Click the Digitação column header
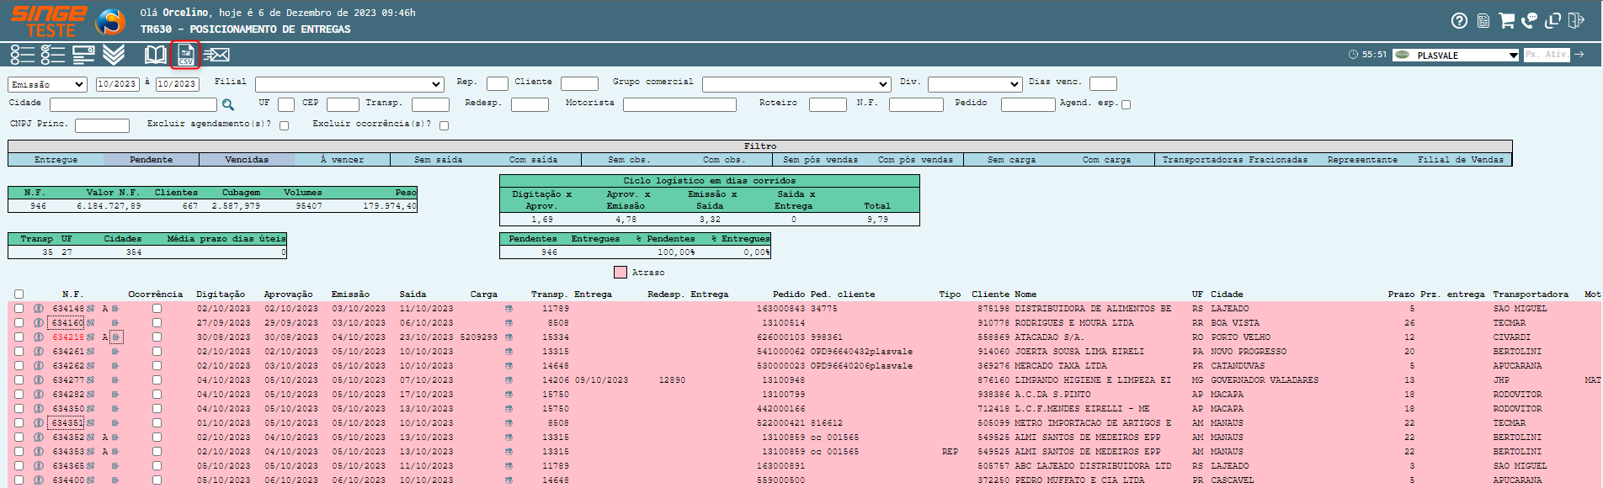This screenshot has width=1603, height=488. (221, 294)
